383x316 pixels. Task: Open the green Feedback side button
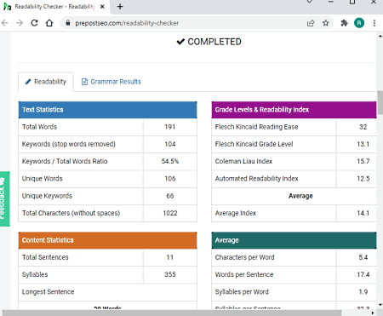pyautogui.click(x=4, y=198)
